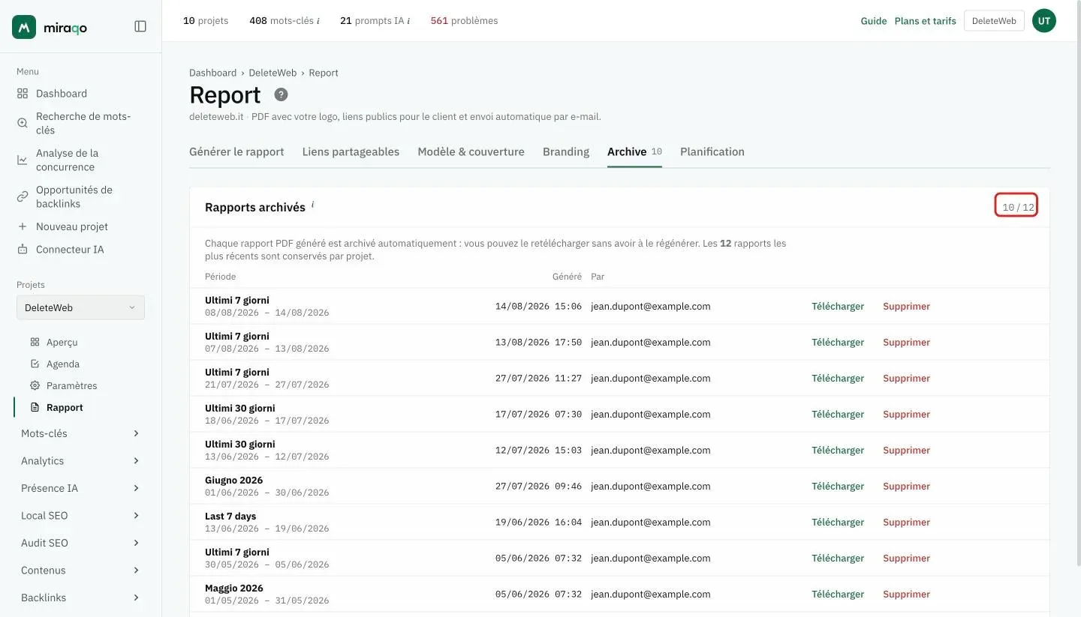The height and width of the screenshot is (617, 1081).
Task: Expand the Contenus section
Action: point(80,571)
